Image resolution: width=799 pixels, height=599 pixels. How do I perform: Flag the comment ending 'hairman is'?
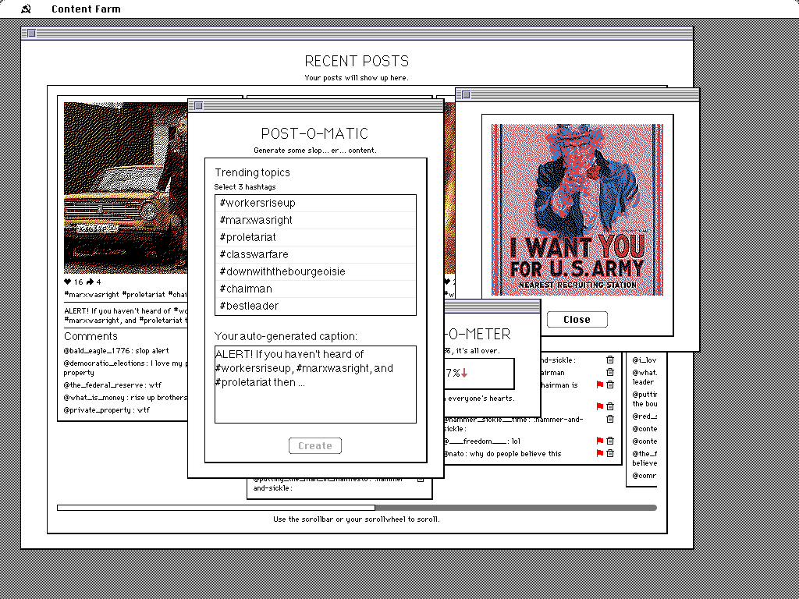(x=600, y=385)
